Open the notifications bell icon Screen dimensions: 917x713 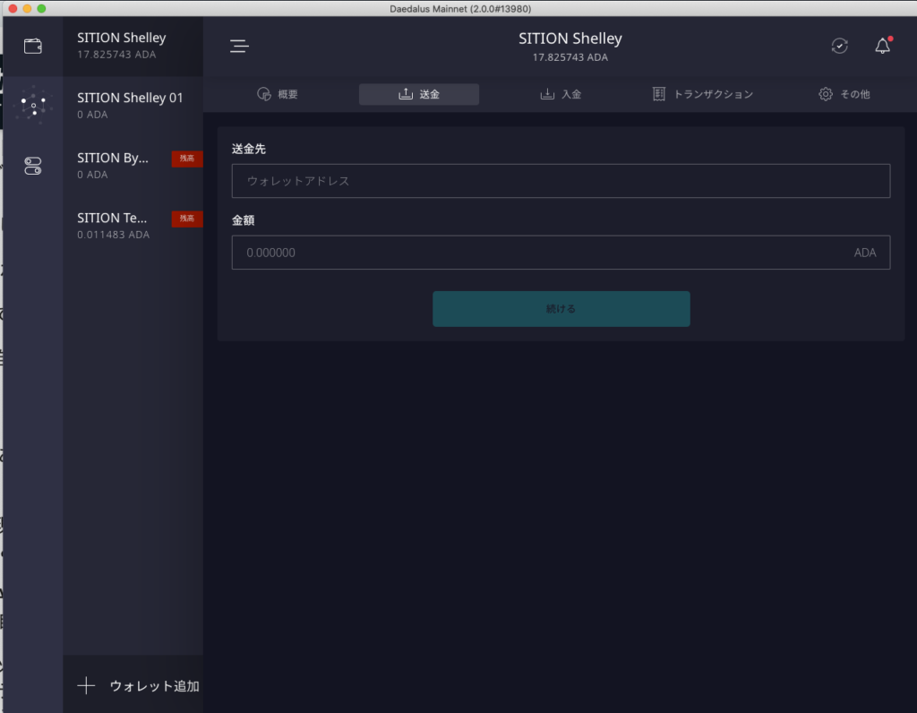[882, 47]
